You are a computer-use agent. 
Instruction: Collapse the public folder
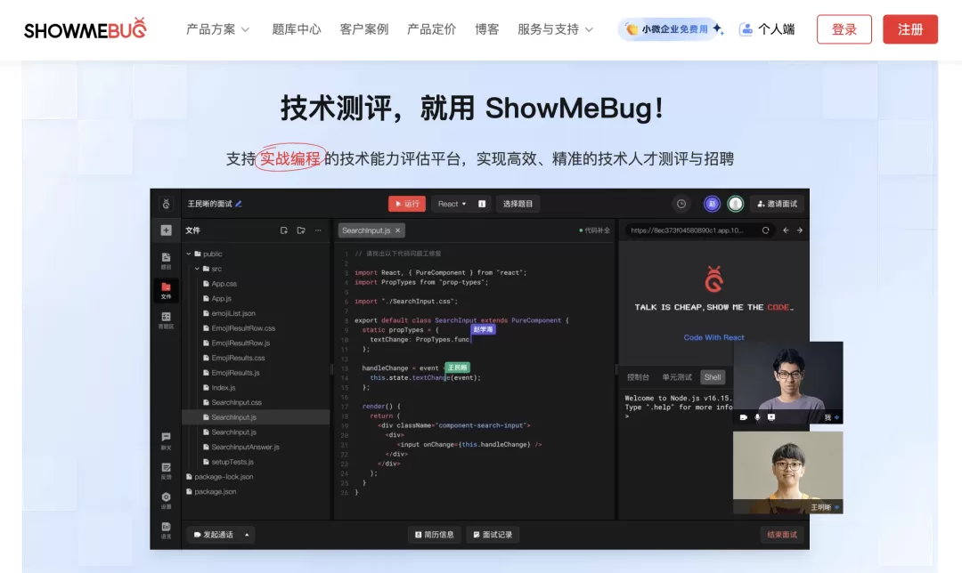click(x=188, y=254)
